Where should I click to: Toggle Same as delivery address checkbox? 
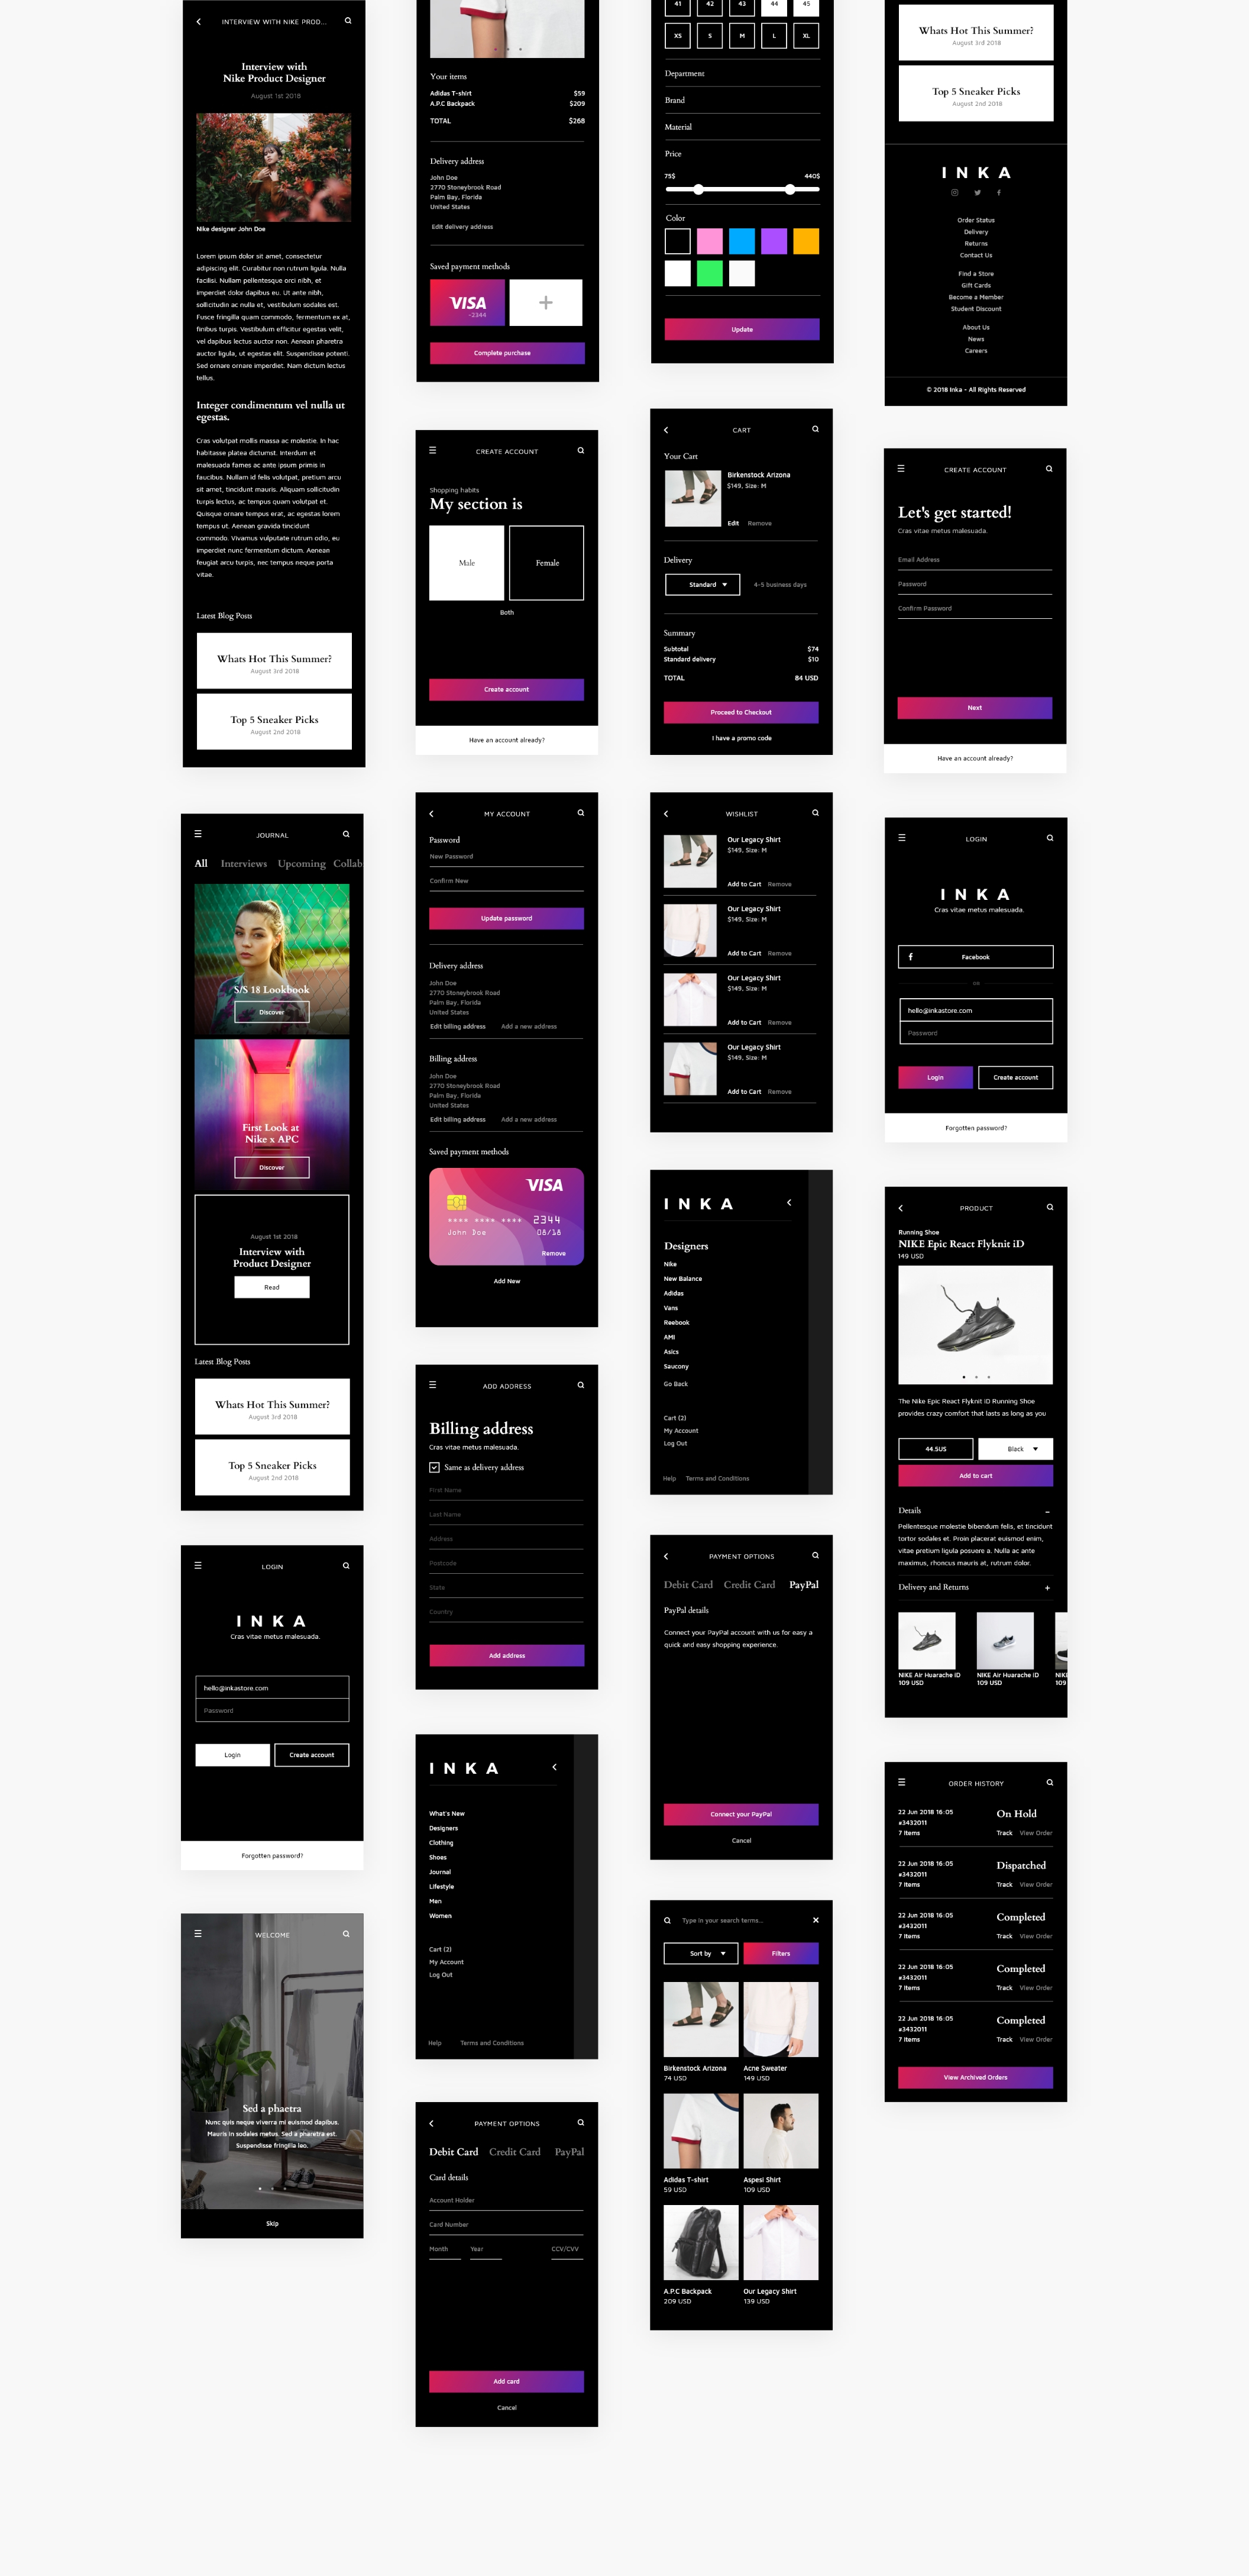tap(433, 1467)
